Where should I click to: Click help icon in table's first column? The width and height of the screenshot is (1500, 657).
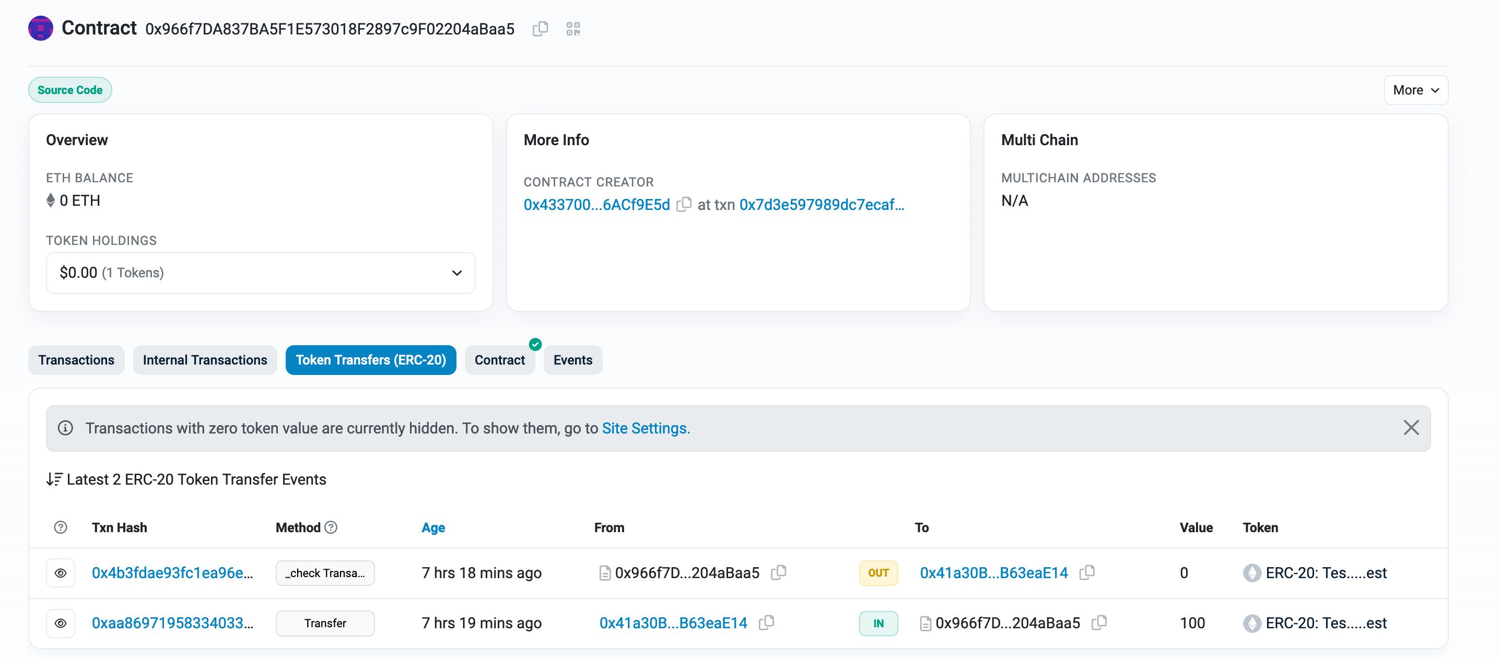tap(61, 527)
